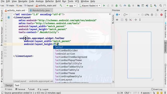
Task: Open Refactor menu
Action: [50, 1]
